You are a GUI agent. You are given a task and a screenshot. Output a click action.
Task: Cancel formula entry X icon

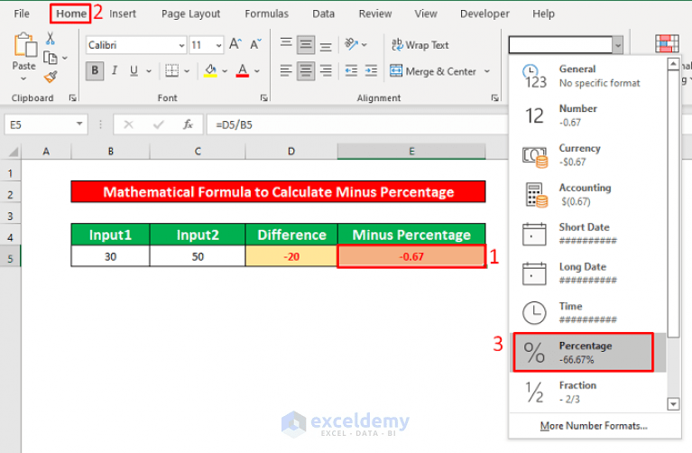pos(128,125)
